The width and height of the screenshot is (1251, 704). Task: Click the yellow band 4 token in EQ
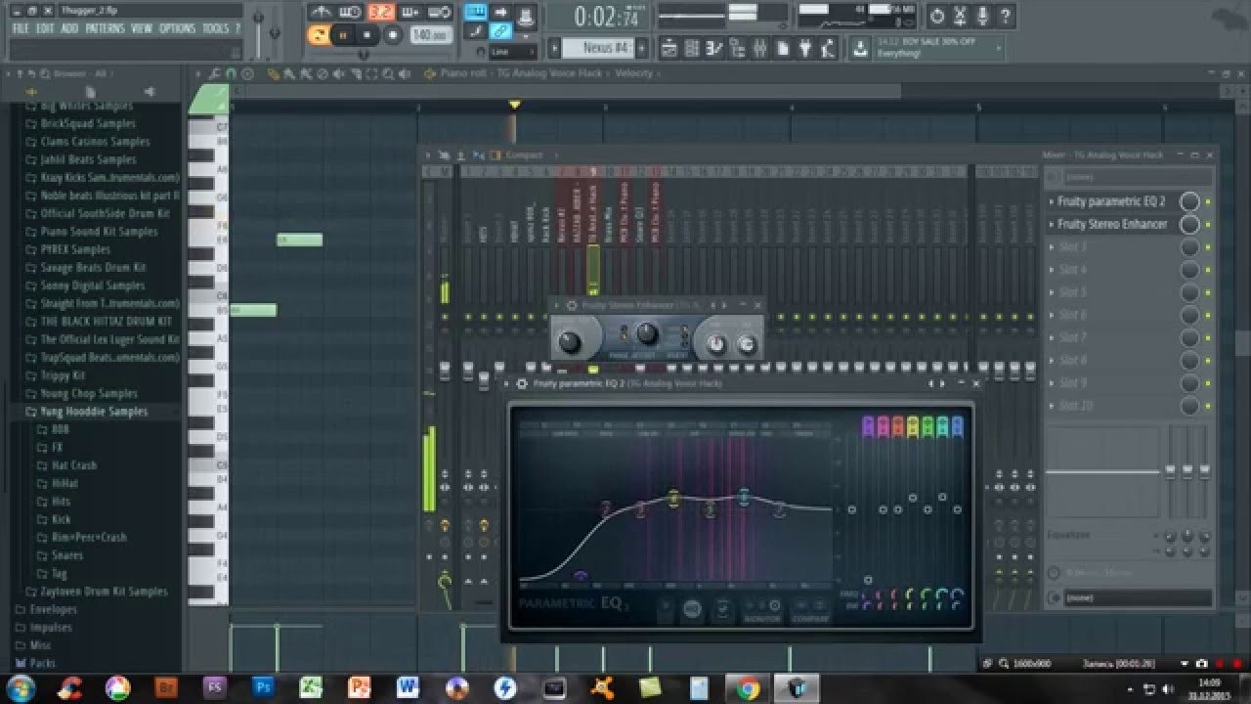pyautogui.click(x=673, y=499)
